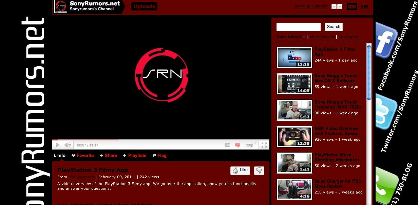Open the Bloggie Touch Unboxing video thumbnail

tap(294, 110)
